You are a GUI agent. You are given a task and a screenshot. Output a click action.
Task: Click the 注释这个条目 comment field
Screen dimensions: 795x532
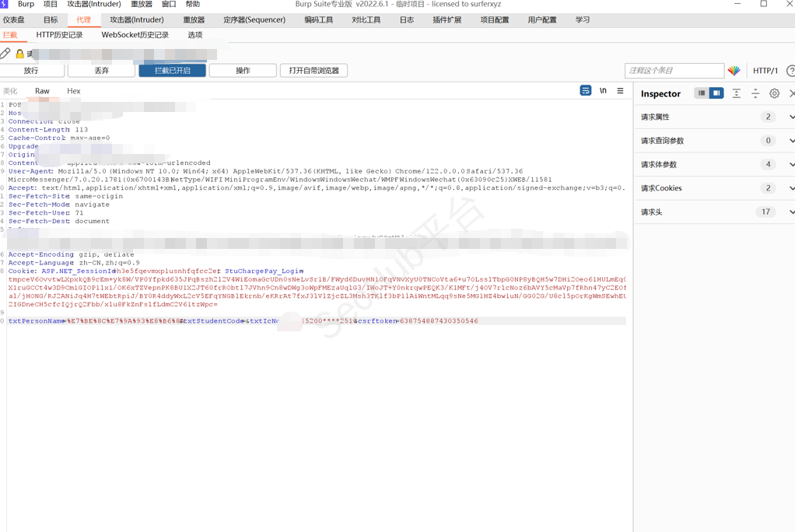click(x=674, y=71)
